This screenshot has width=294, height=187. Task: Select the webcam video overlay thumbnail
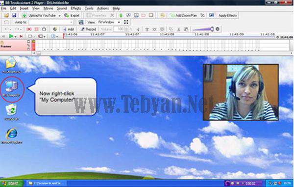pyautogui.click(x=241, y=92)
